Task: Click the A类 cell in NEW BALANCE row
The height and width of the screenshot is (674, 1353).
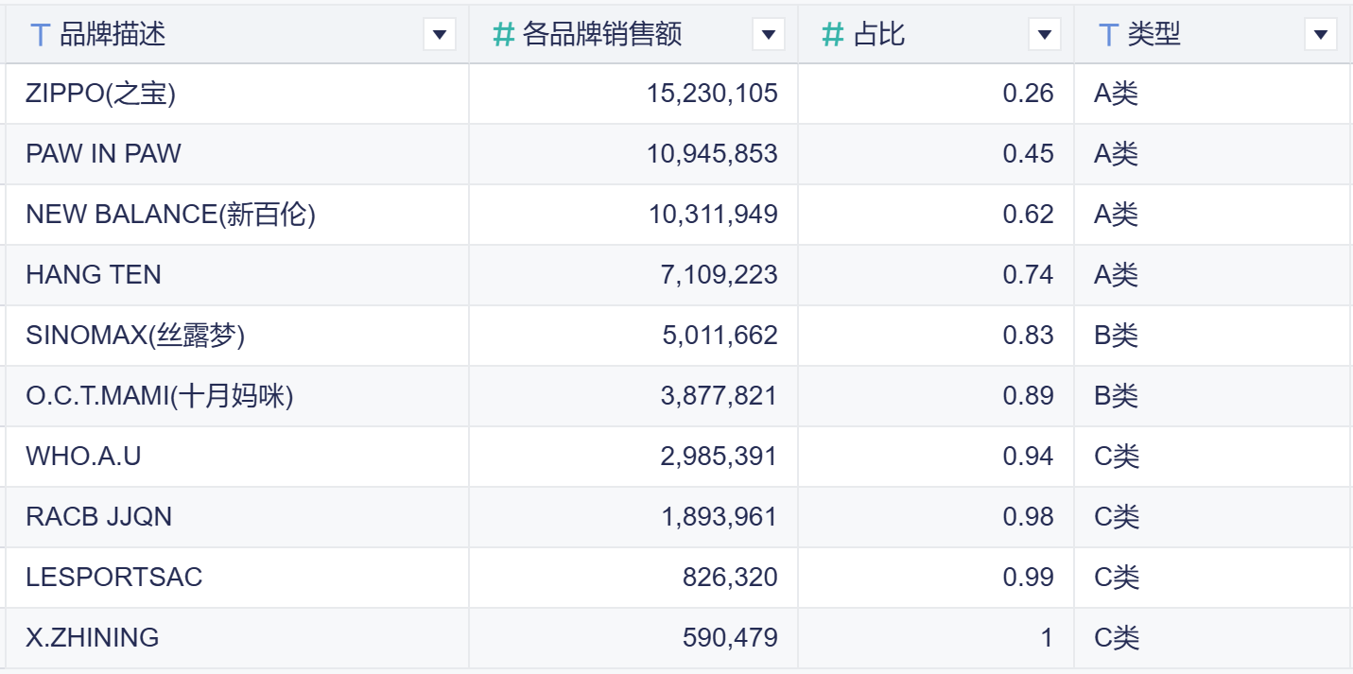Action: [1212, 215]
